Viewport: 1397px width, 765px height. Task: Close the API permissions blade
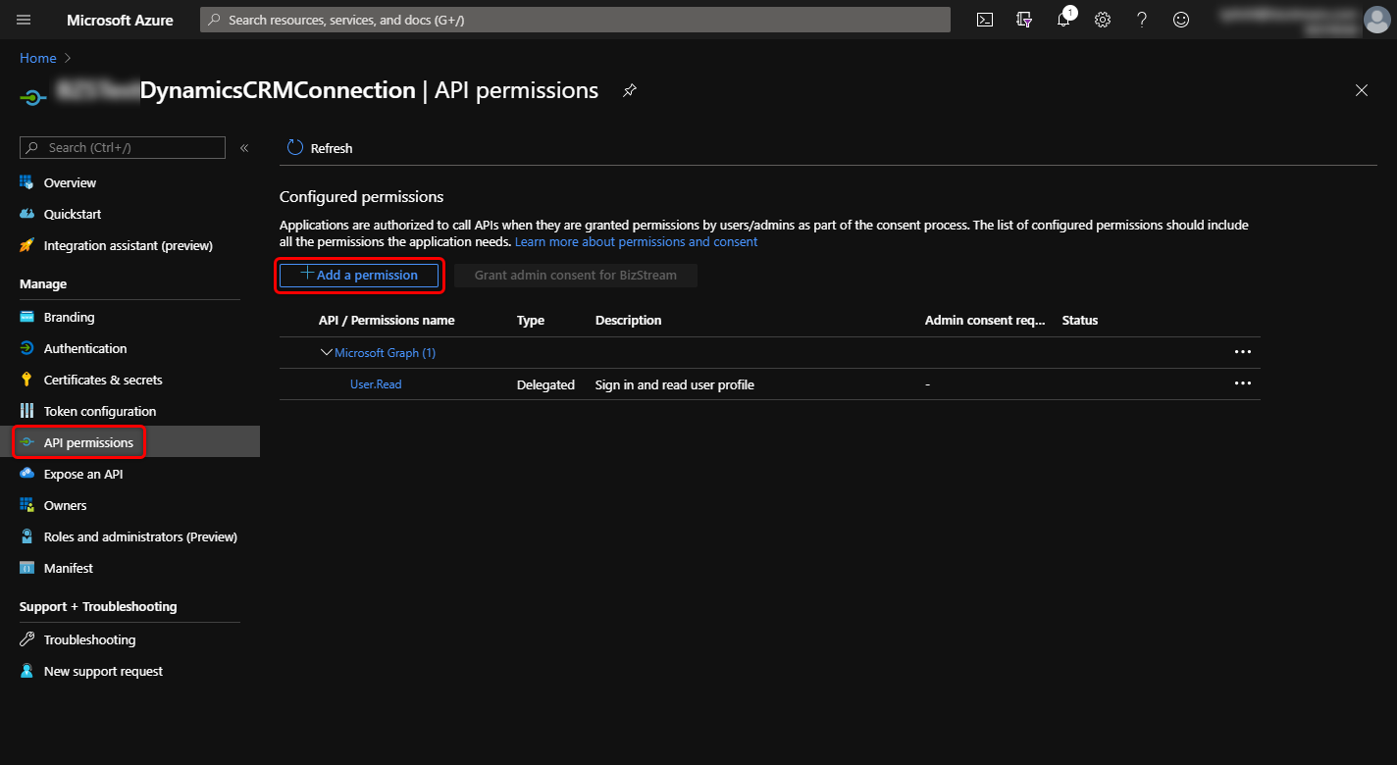pyautogui.click(x=1362, y=90)
